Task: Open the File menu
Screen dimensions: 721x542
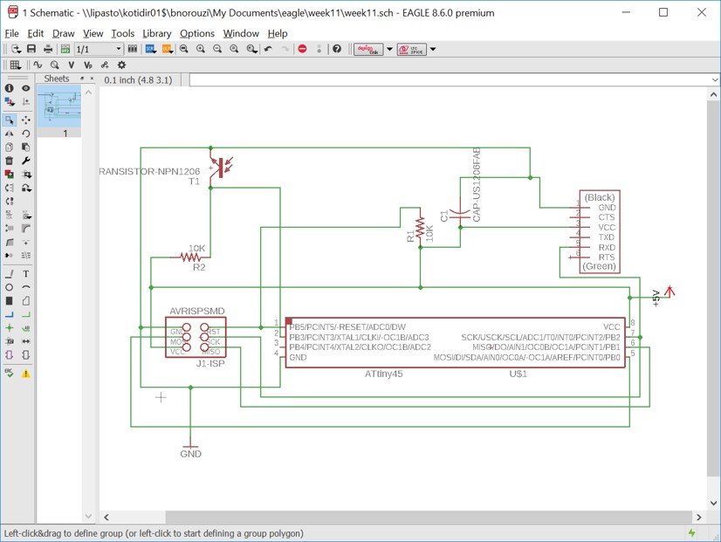Action: point(11,33)
